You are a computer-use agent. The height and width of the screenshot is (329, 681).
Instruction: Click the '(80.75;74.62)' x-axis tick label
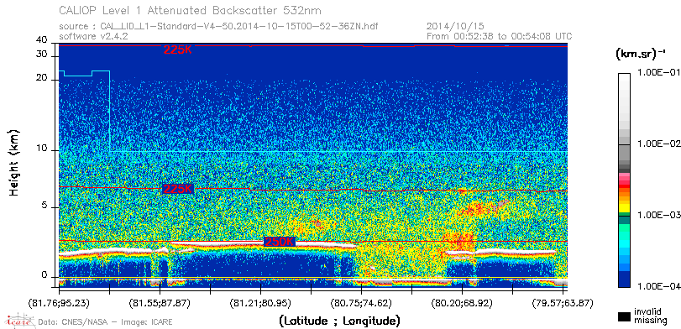(x=362, y=302)
